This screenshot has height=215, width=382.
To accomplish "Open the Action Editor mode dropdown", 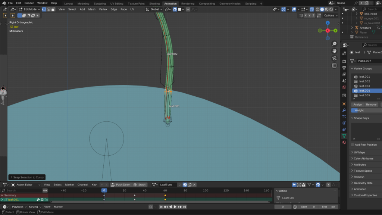I will tap(26, 185).
